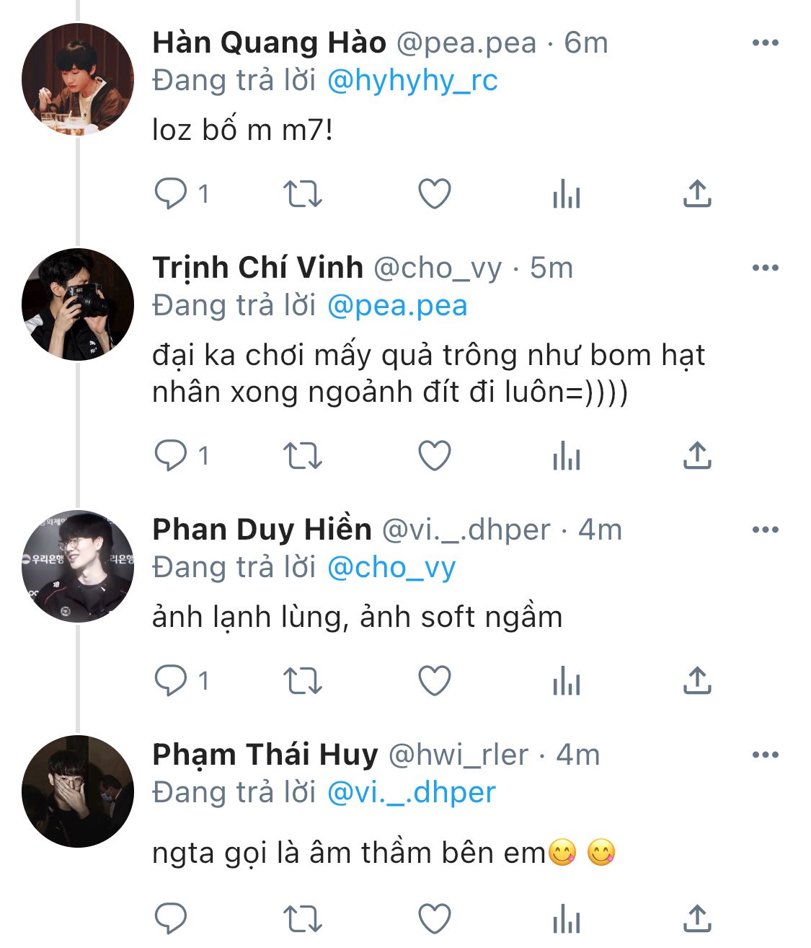Like Phan Duy Hiền's tweet
The image size is (811, 948).
[435, 680]
